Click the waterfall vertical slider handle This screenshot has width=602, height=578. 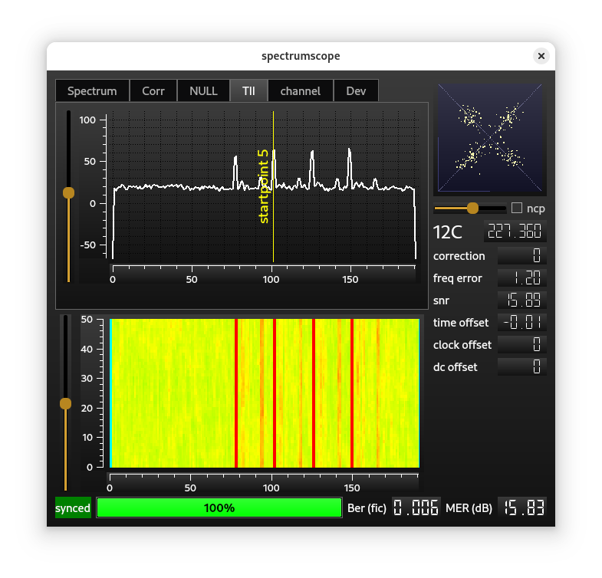[x=65, y=403]
